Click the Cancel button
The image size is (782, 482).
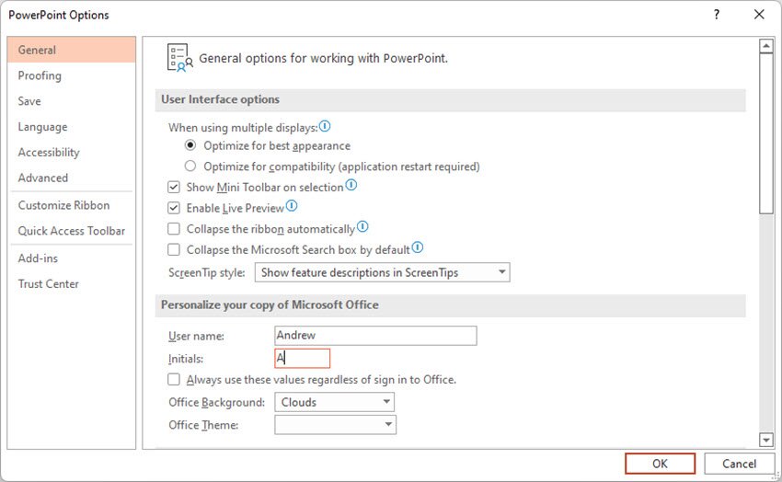pos(739,464)
